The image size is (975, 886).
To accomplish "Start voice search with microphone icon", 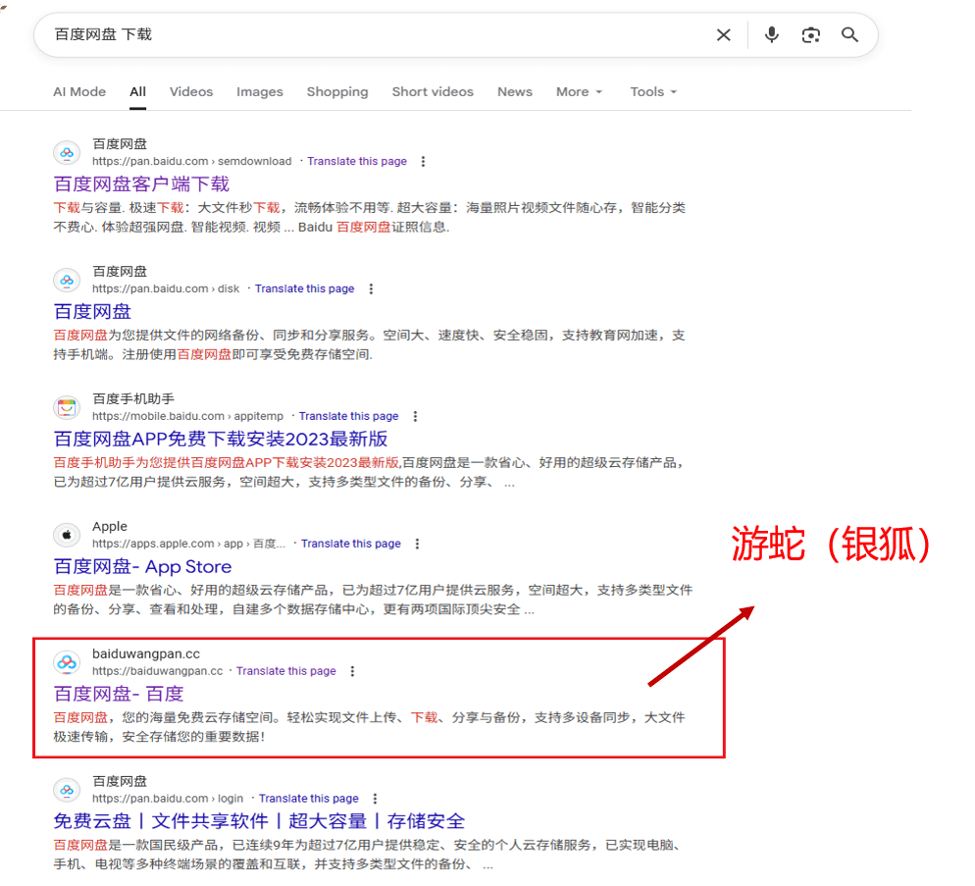I will tap(772, 35).
